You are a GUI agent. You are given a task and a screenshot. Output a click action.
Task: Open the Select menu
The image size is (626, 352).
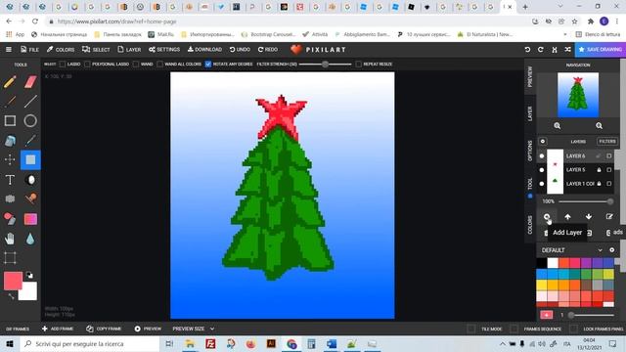click(x=96, y=50)
